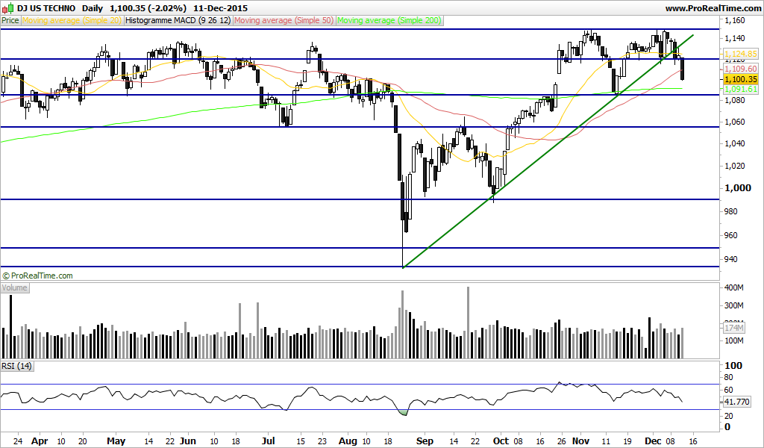Viewport: 764px width, 448px height.
Task: Click the Apr label on the time axis
Action: point(40,441)
